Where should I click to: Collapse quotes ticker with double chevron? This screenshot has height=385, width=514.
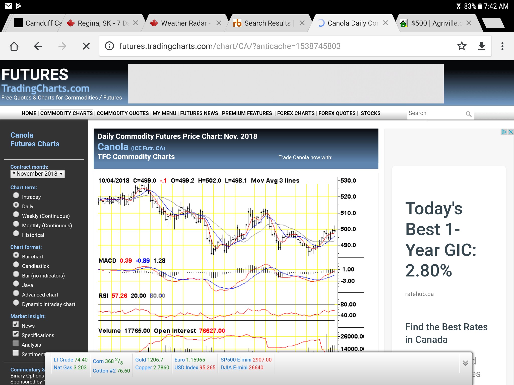pyautogui.click(x=465, y=363)
